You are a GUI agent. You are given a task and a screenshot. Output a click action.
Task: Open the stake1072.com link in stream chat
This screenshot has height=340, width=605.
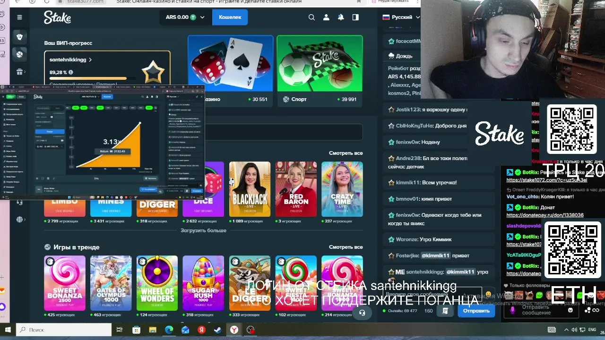tap(546, 180)
